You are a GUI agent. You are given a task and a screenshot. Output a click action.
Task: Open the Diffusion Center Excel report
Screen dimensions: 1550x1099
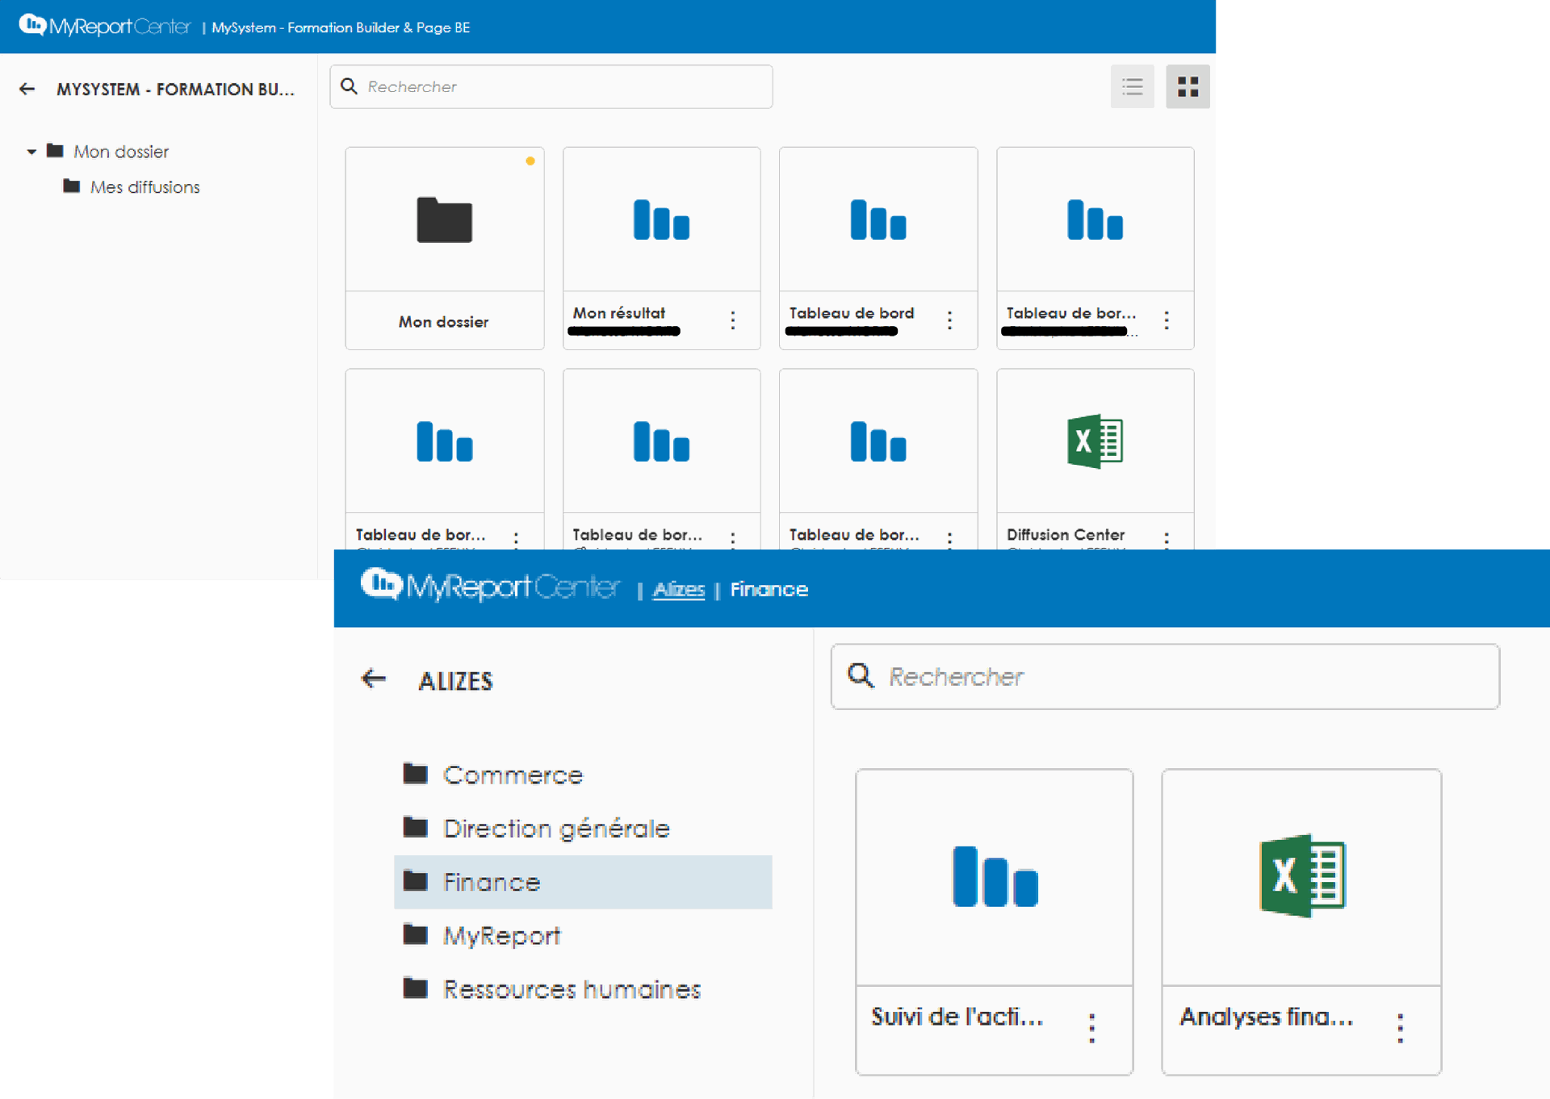point(1095,441)
